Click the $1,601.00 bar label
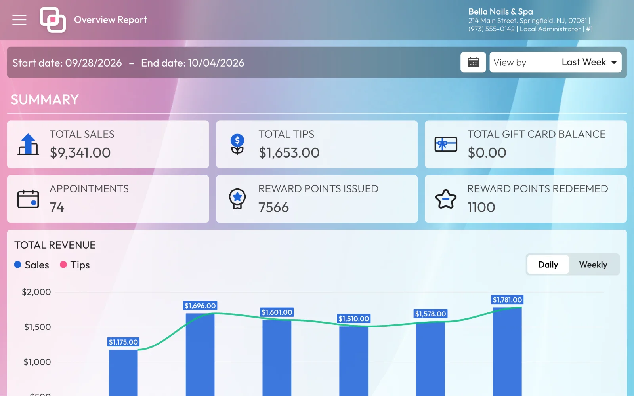Screen dimensions: 634x396 coord(277,312)
